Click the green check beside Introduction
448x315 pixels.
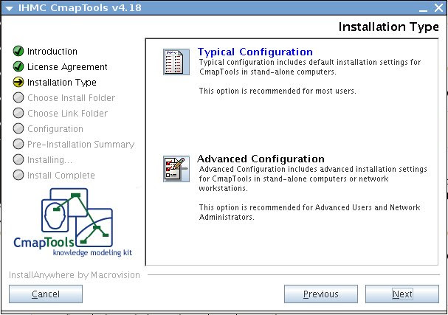pos(18,51)
